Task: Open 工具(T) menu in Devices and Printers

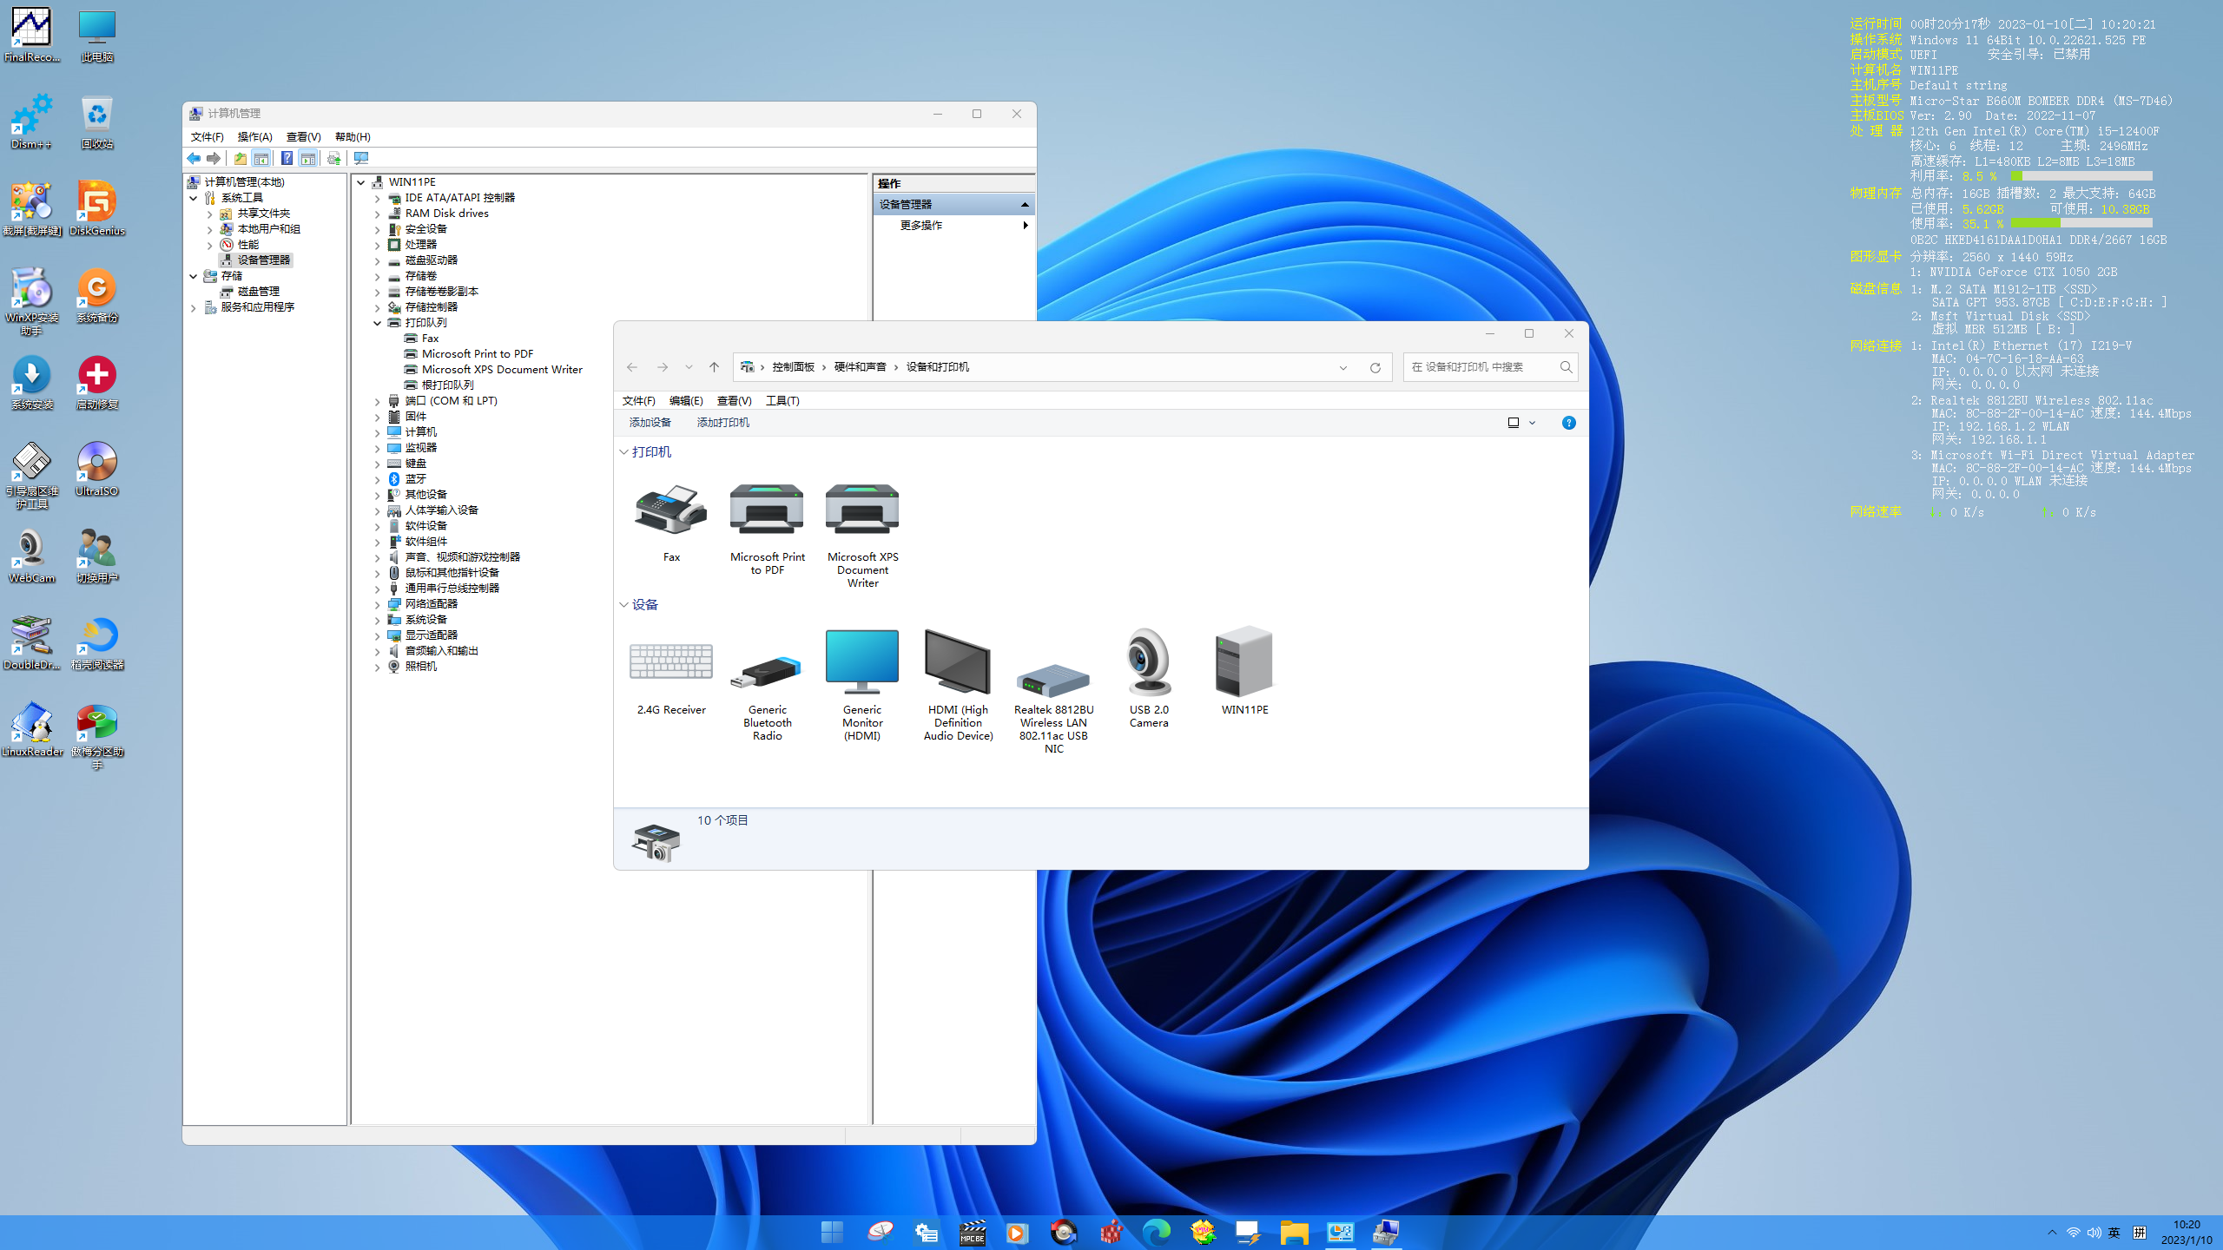Action: 782,401
